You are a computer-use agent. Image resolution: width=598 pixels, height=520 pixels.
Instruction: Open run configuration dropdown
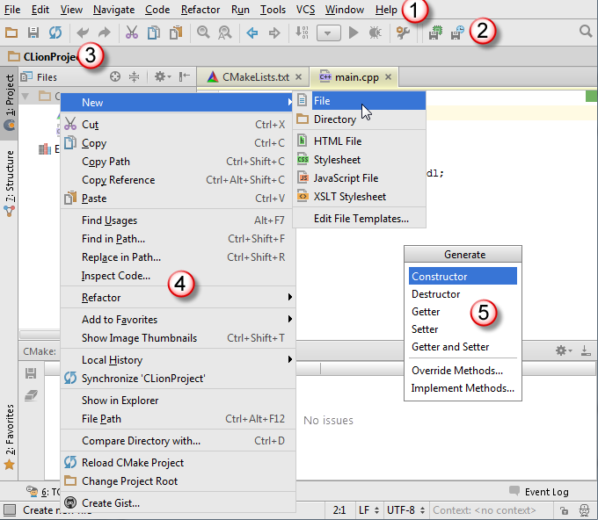coord(328,33)
